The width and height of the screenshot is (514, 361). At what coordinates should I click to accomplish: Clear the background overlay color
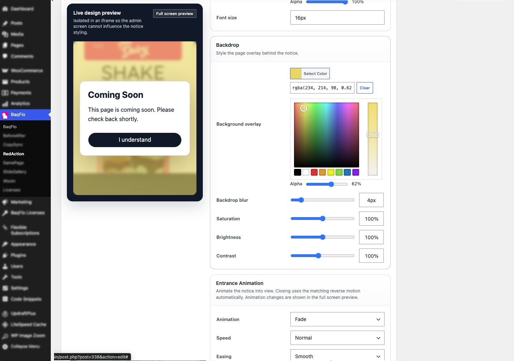pos(365,88)
